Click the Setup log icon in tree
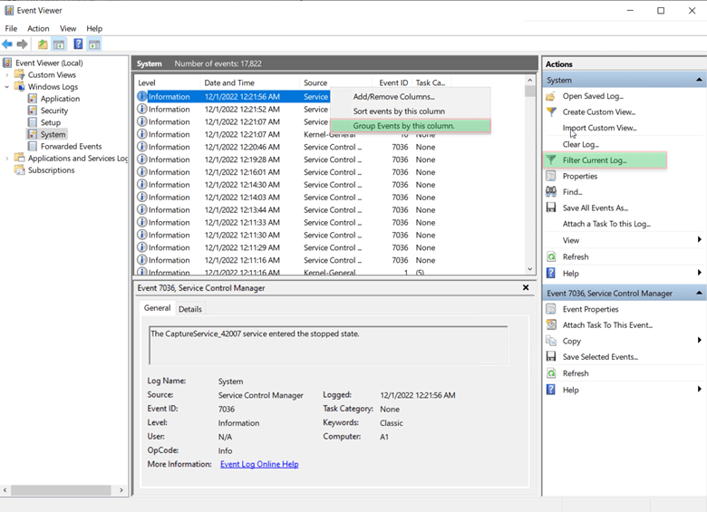This screenshot has height=512, width=707. [x=33, y=122]
